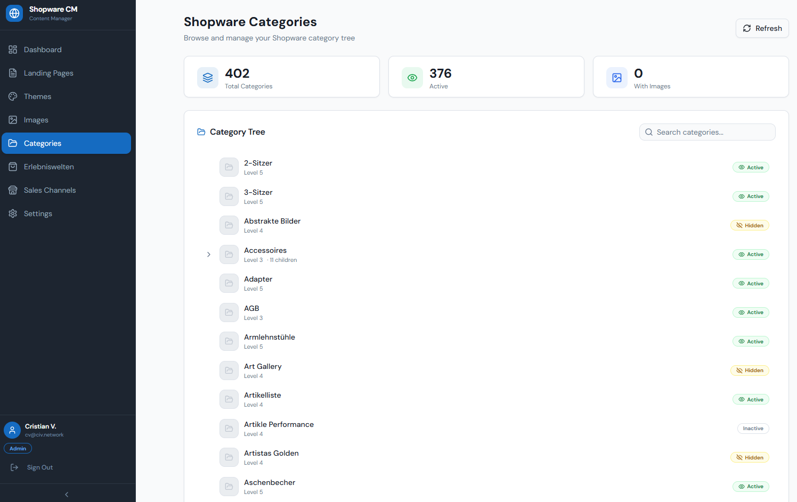Screen dimensions: 797x502
Task: Click the Sign Out button
Action: [32, 467]
